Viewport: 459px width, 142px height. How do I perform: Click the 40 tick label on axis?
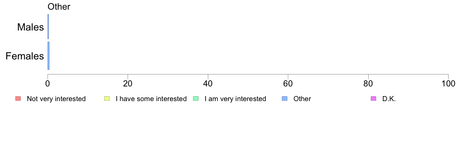click(x=208, y=84)
